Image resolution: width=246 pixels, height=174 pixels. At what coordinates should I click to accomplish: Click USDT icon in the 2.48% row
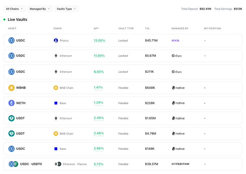(12, 133)
